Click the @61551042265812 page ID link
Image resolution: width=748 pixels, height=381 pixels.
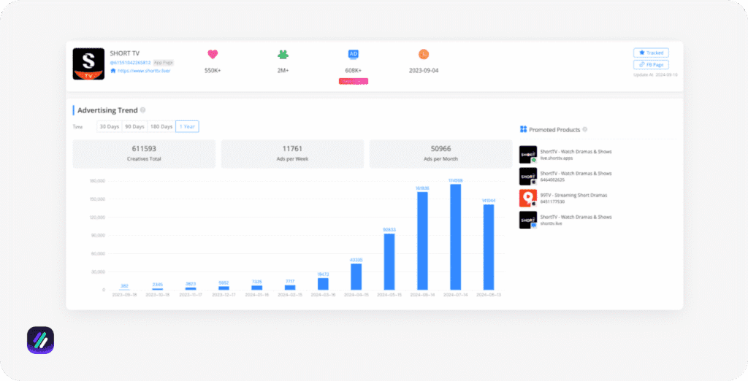tap(130, 63)
